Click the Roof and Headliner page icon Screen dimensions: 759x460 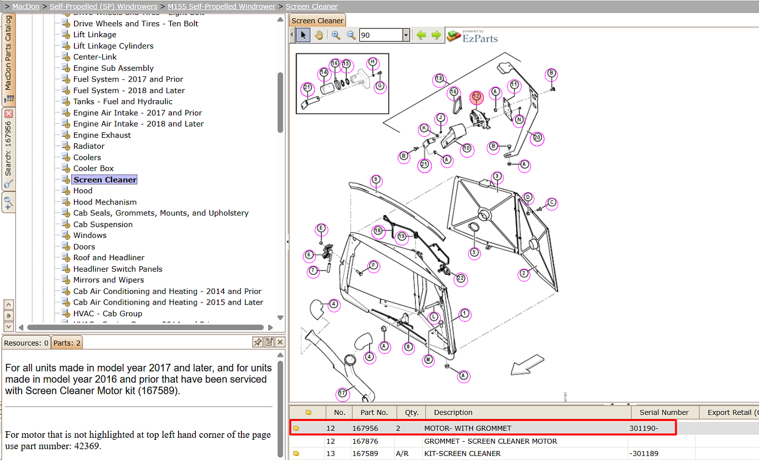pos(66,257)
